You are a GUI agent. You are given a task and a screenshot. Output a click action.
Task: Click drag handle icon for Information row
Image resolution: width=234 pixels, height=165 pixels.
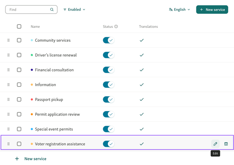point(8,85)
